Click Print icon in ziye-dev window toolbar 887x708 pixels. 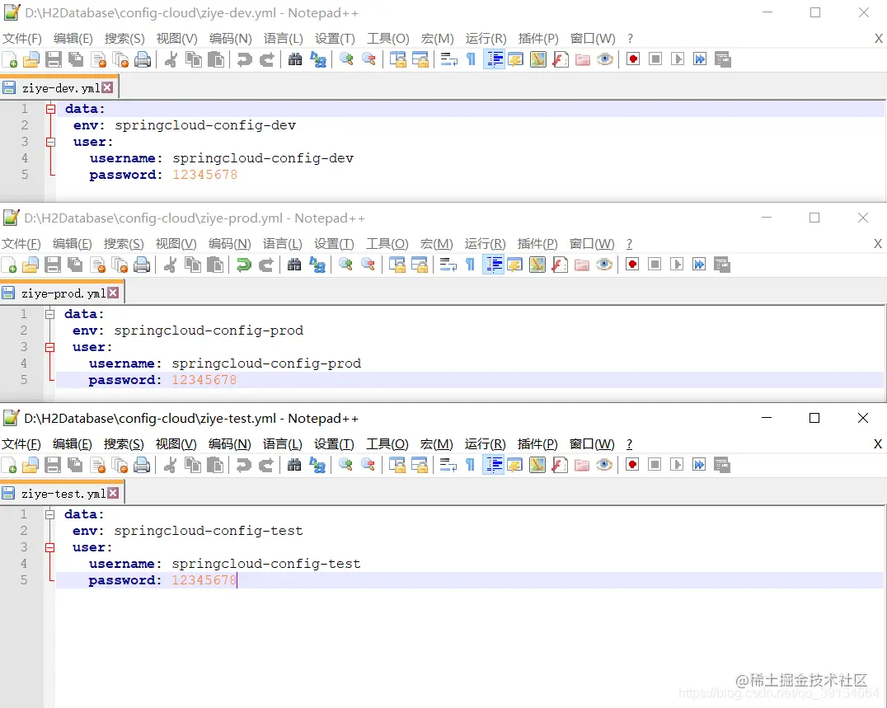pyautogui.click(x=143, y=59)
